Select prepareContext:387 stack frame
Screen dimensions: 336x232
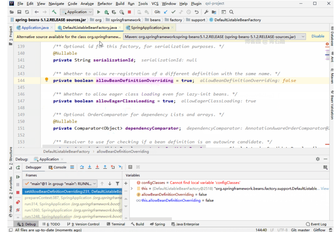tap(73, 198)
